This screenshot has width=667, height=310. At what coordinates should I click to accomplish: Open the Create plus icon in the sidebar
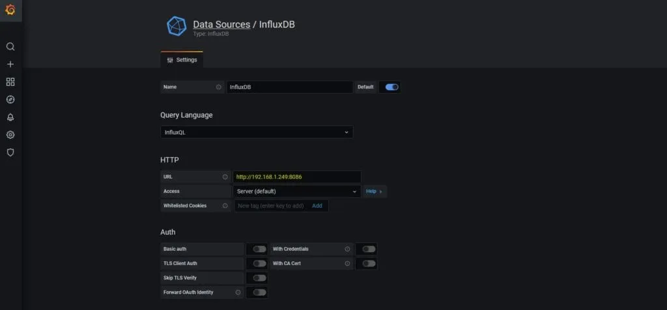10,64
